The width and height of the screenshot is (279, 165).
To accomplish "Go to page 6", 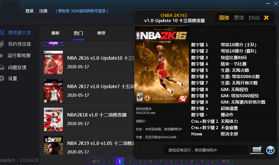I will coord(171,161).
